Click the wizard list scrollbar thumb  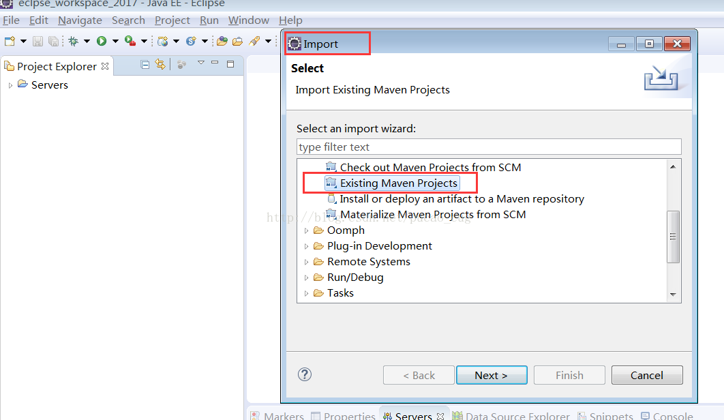[673, 237]
